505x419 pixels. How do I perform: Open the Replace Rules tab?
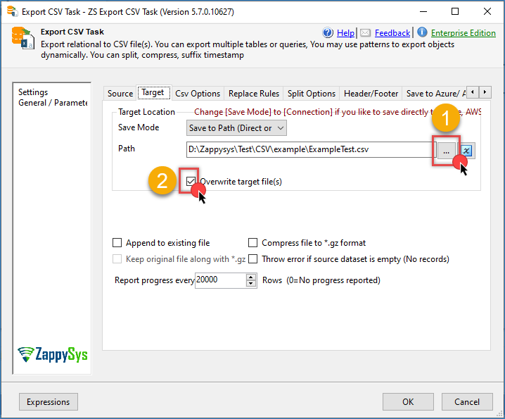click(254, 94)
